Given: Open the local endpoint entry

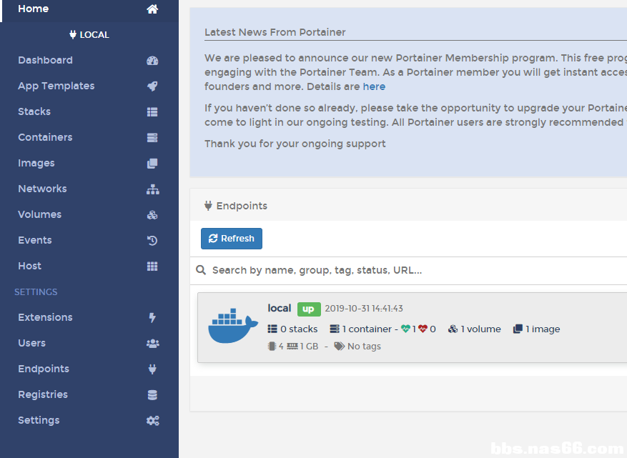Looking at the screenshot, I should [x=412, y=328].
